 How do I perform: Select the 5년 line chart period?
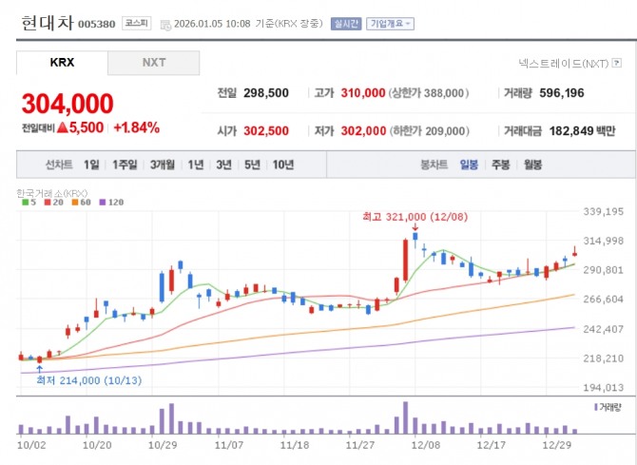coord(252,165)
